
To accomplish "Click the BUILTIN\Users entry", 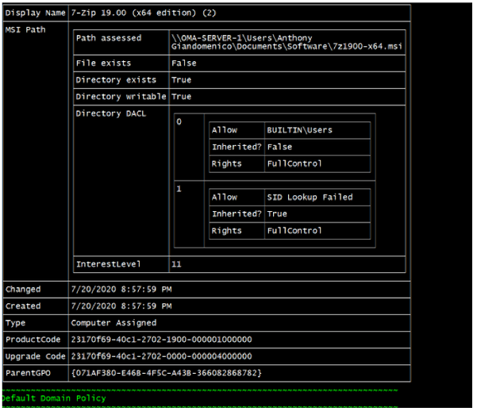I will 300,129.
